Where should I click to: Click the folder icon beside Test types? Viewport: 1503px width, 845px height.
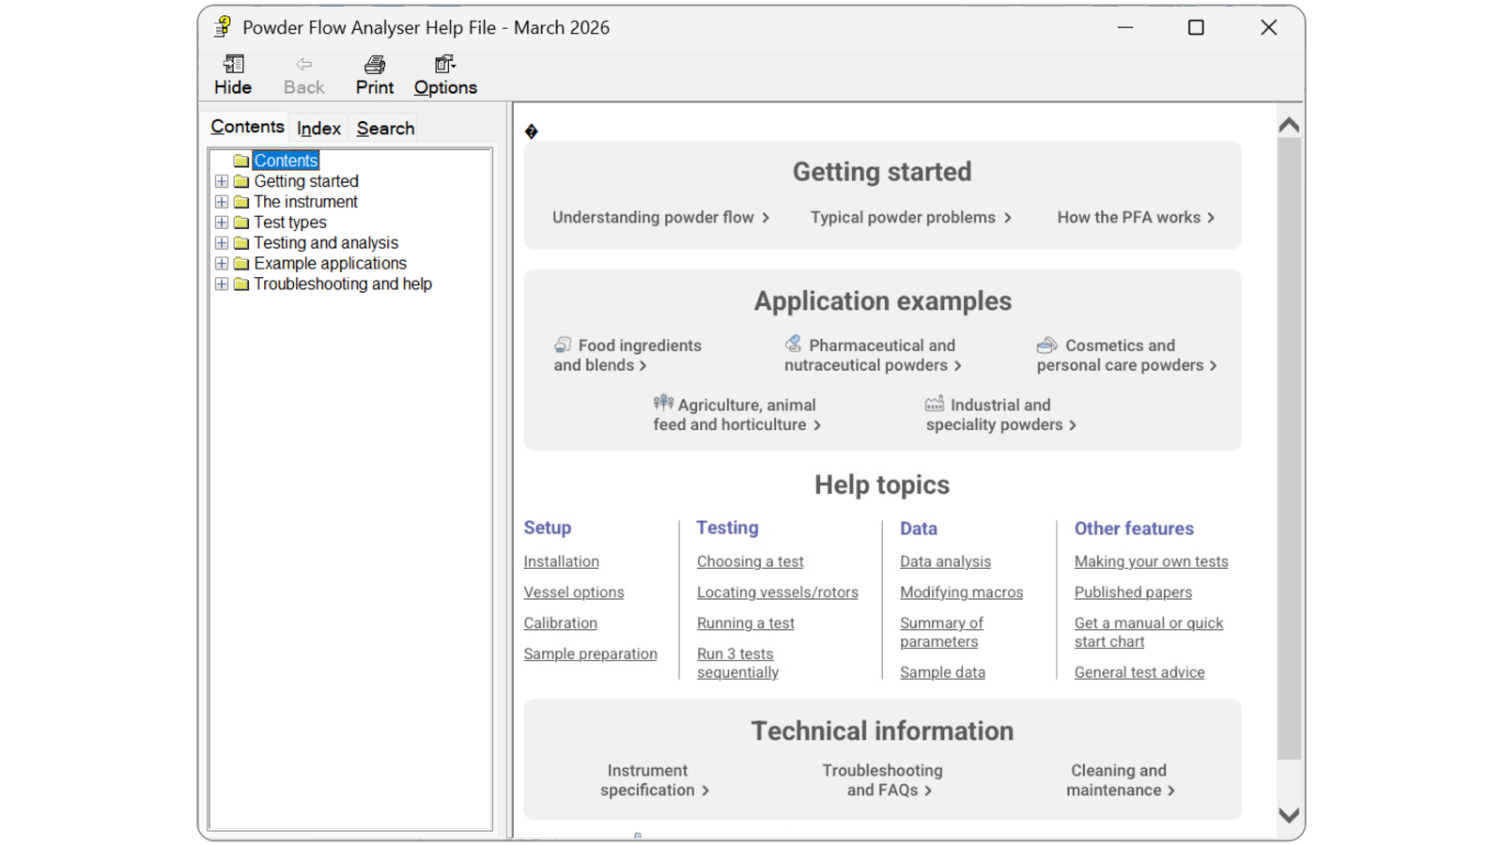241,223
